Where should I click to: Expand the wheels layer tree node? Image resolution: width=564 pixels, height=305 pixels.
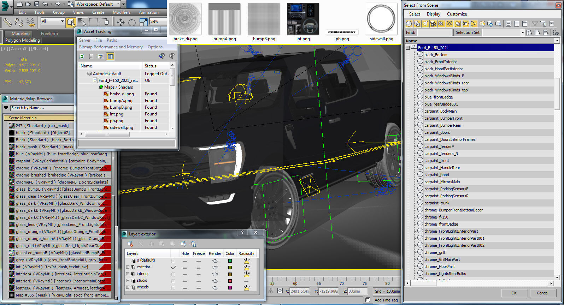(x=128, y=287)
